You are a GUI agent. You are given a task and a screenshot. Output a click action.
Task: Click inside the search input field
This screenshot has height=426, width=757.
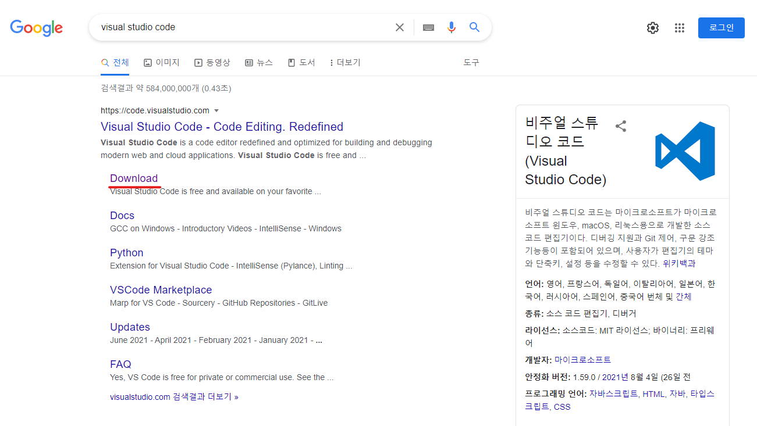point(244,27)
